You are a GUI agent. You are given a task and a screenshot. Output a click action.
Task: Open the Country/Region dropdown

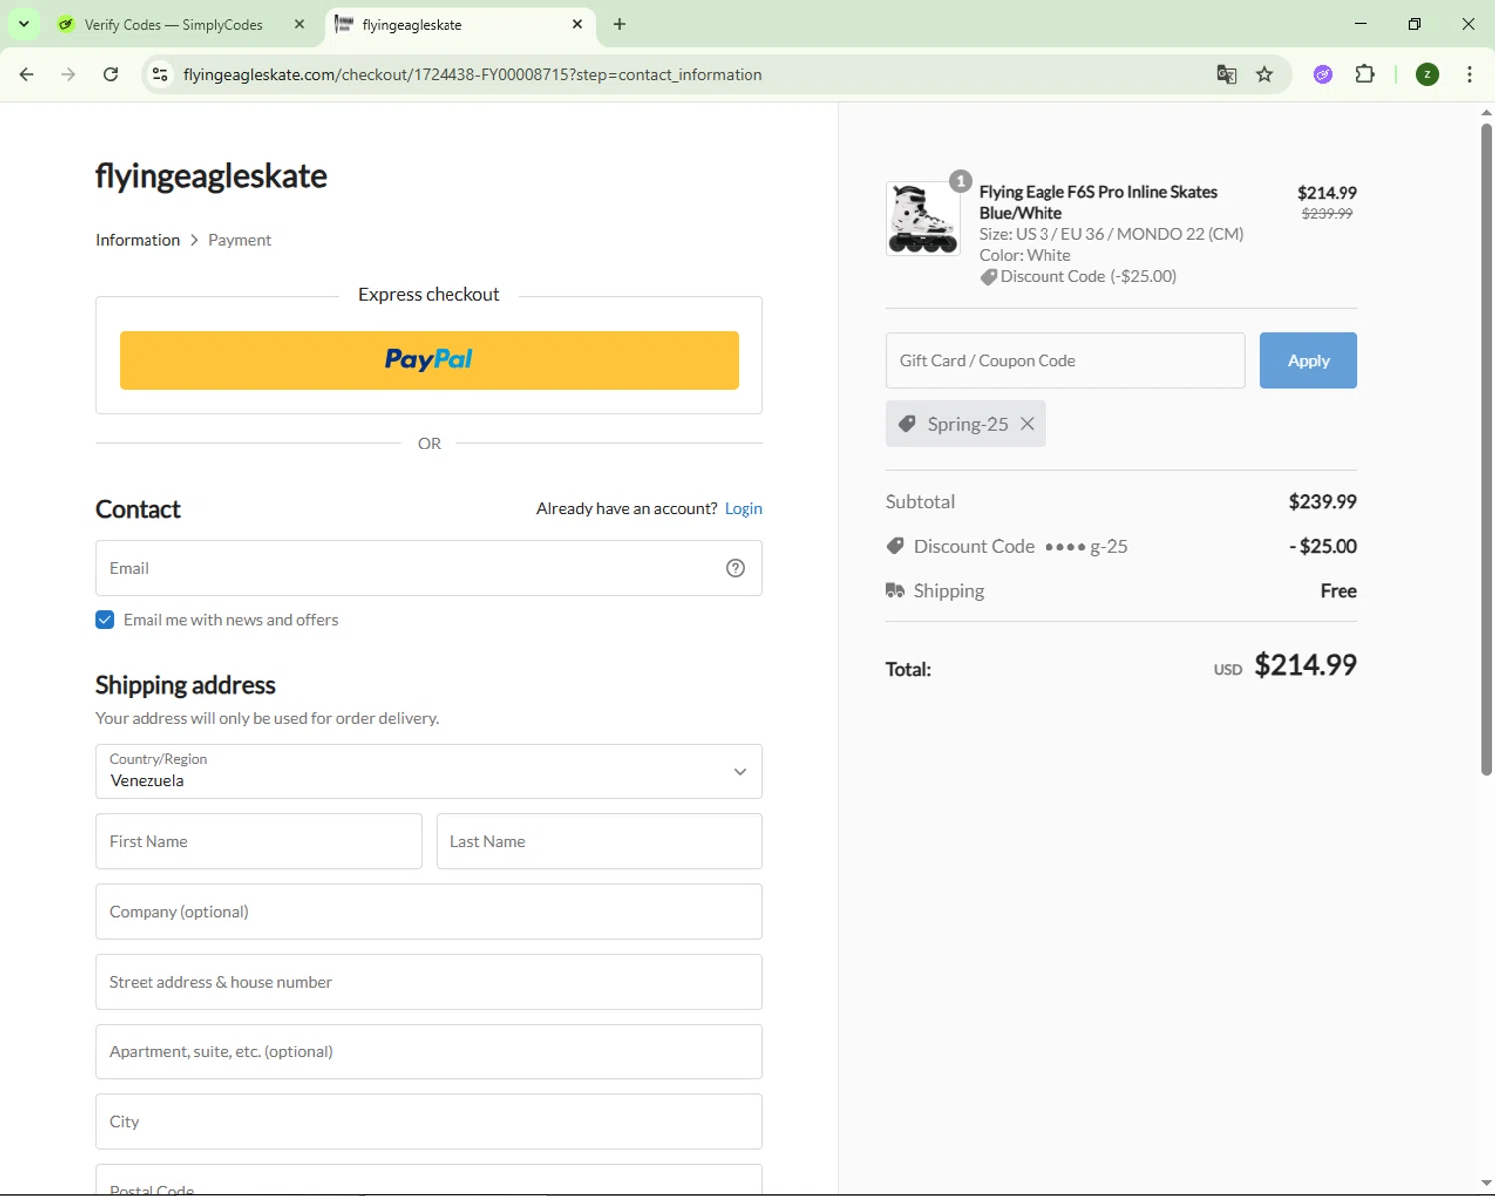pos(429,771)
